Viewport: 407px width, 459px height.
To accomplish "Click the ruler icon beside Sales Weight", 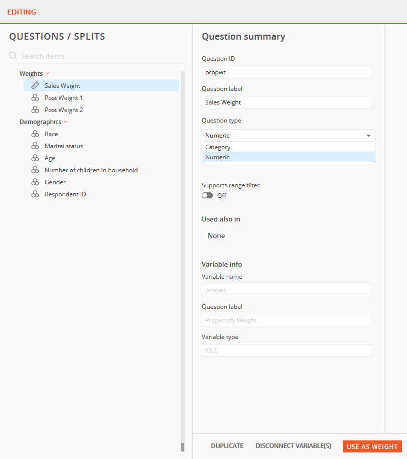I will click(x=35, y=85).
